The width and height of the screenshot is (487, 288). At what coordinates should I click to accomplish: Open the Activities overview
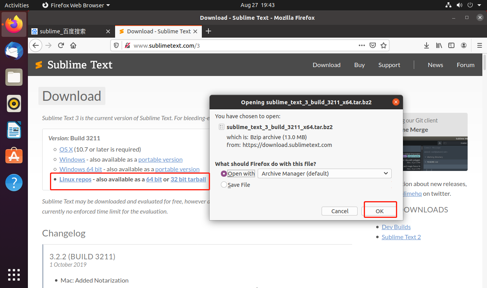coord(17,5)
